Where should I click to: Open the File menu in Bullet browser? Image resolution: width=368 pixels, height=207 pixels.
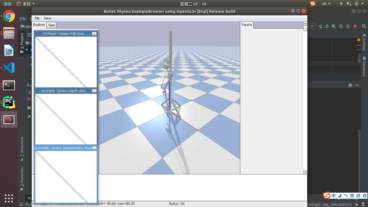(x=37, y=18)
